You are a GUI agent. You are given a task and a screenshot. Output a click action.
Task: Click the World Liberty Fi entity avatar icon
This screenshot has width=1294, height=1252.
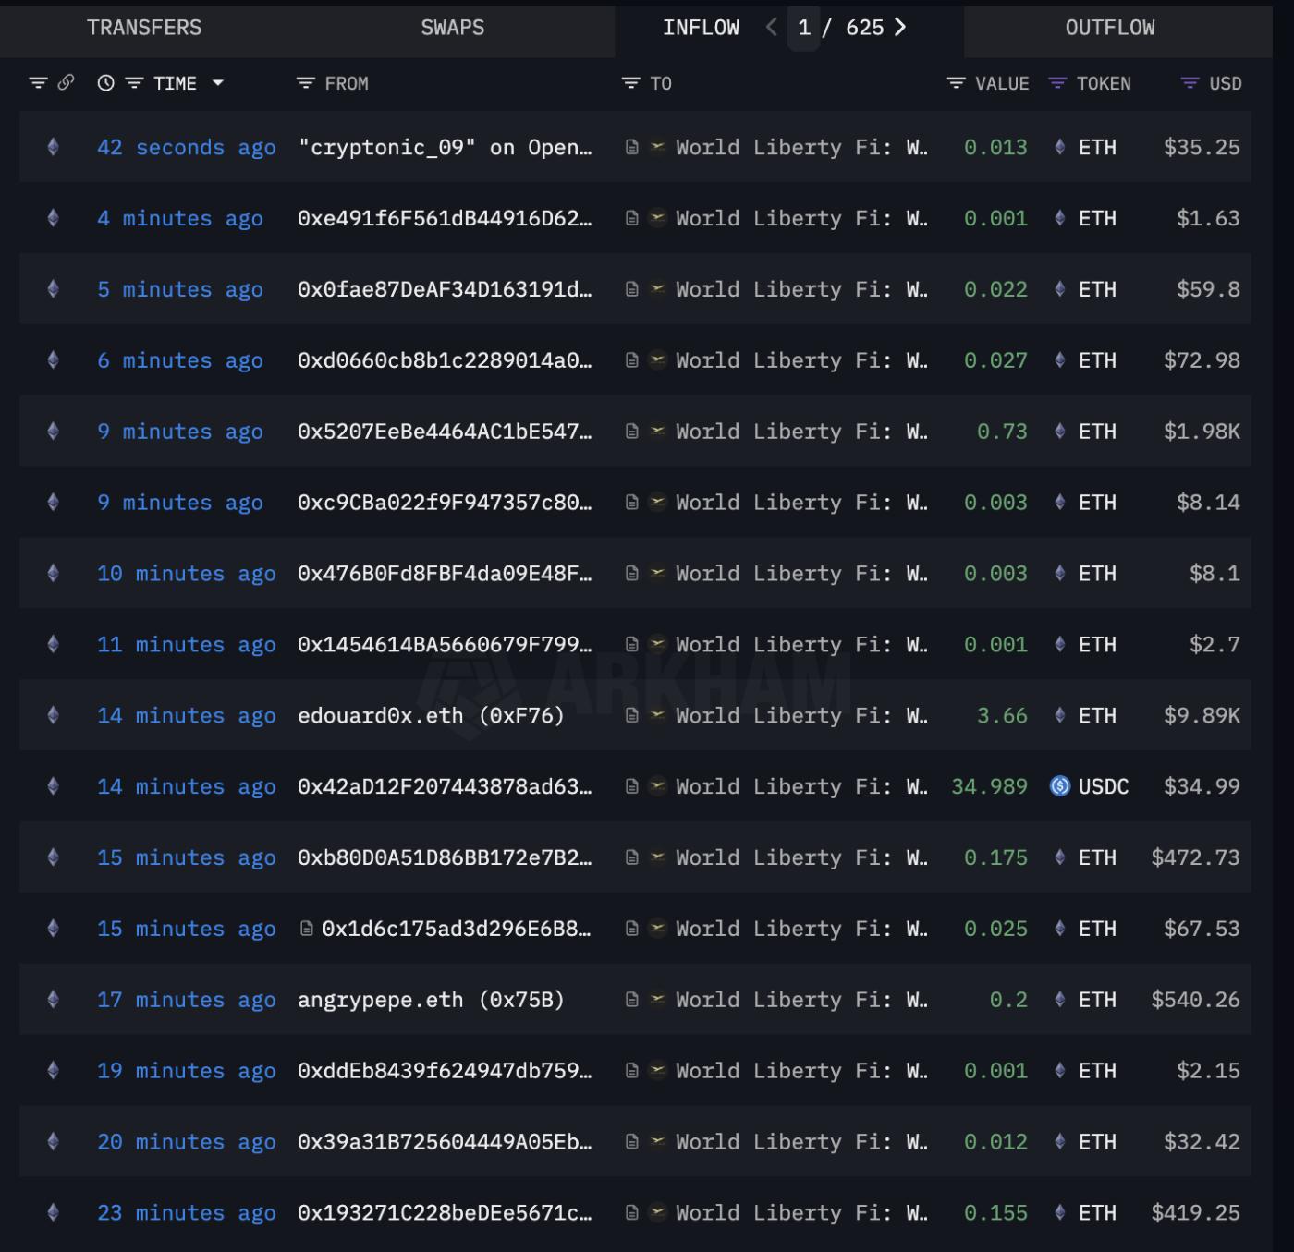658,147
